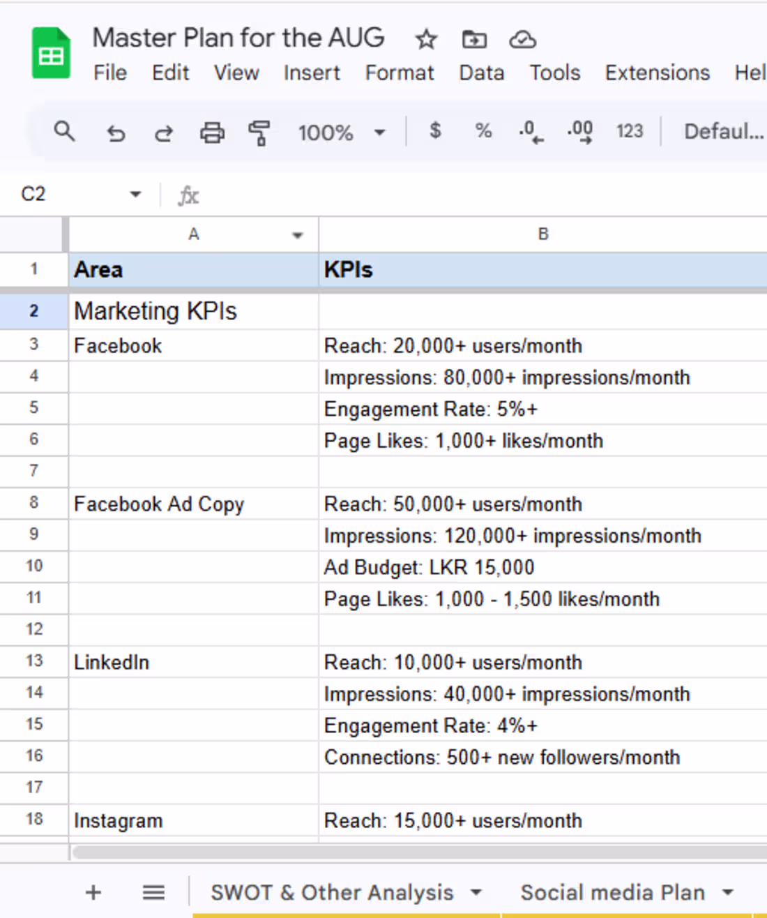This screenshot has height=918, width=767.
Task: Open the Name box dropdown arrow
Action: pyautogui.click(x=135, y=194)
